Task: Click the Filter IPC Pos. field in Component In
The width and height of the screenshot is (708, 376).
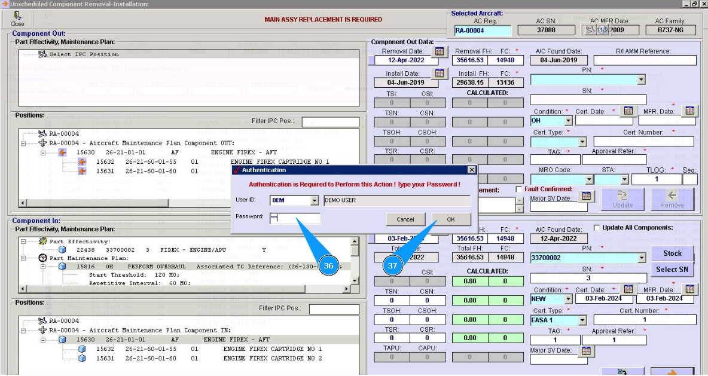Action: point(334,309)
